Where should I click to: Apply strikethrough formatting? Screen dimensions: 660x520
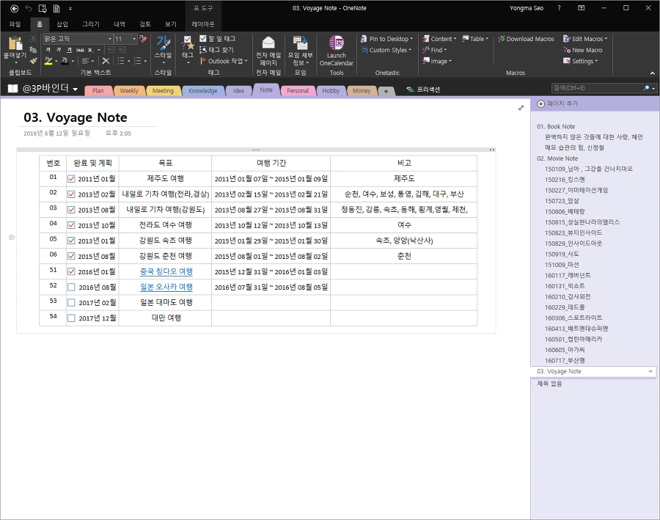click(x=79, y=50)
